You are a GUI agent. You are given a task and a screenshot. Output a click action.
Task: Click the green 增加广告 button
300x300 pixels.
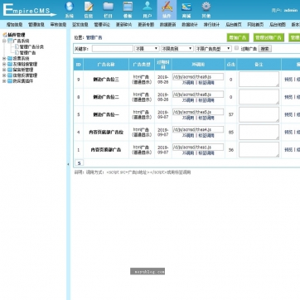tap(238, 37)
